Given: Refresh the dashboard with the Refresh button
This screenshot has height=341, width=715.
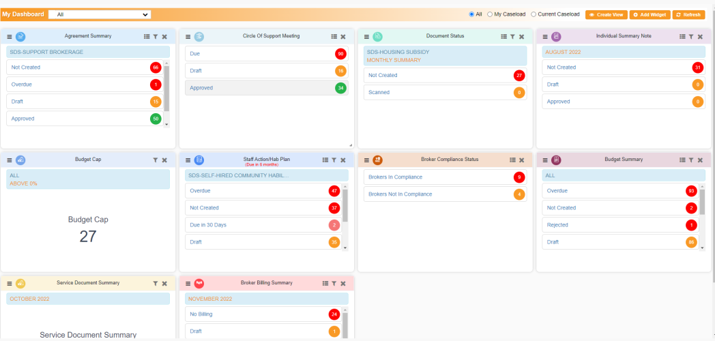Looking at the screenshot, I should click(688, 14).
